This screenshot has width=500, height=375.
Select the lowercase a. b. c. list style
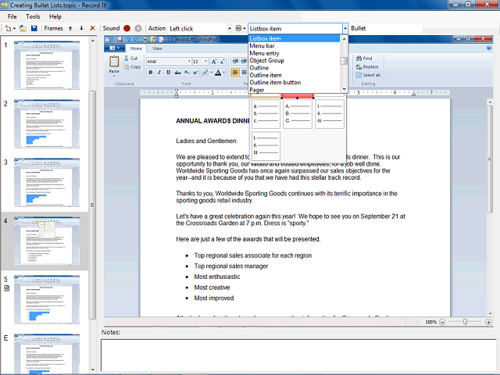pos(266,114)
